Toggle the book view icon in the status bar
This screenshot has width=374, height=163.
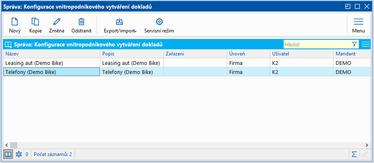[8, 154]
